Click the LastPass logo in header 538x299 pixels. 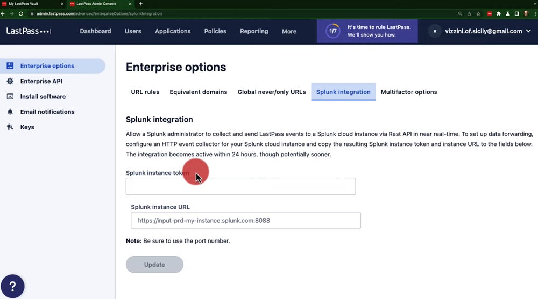click(29, 31)
